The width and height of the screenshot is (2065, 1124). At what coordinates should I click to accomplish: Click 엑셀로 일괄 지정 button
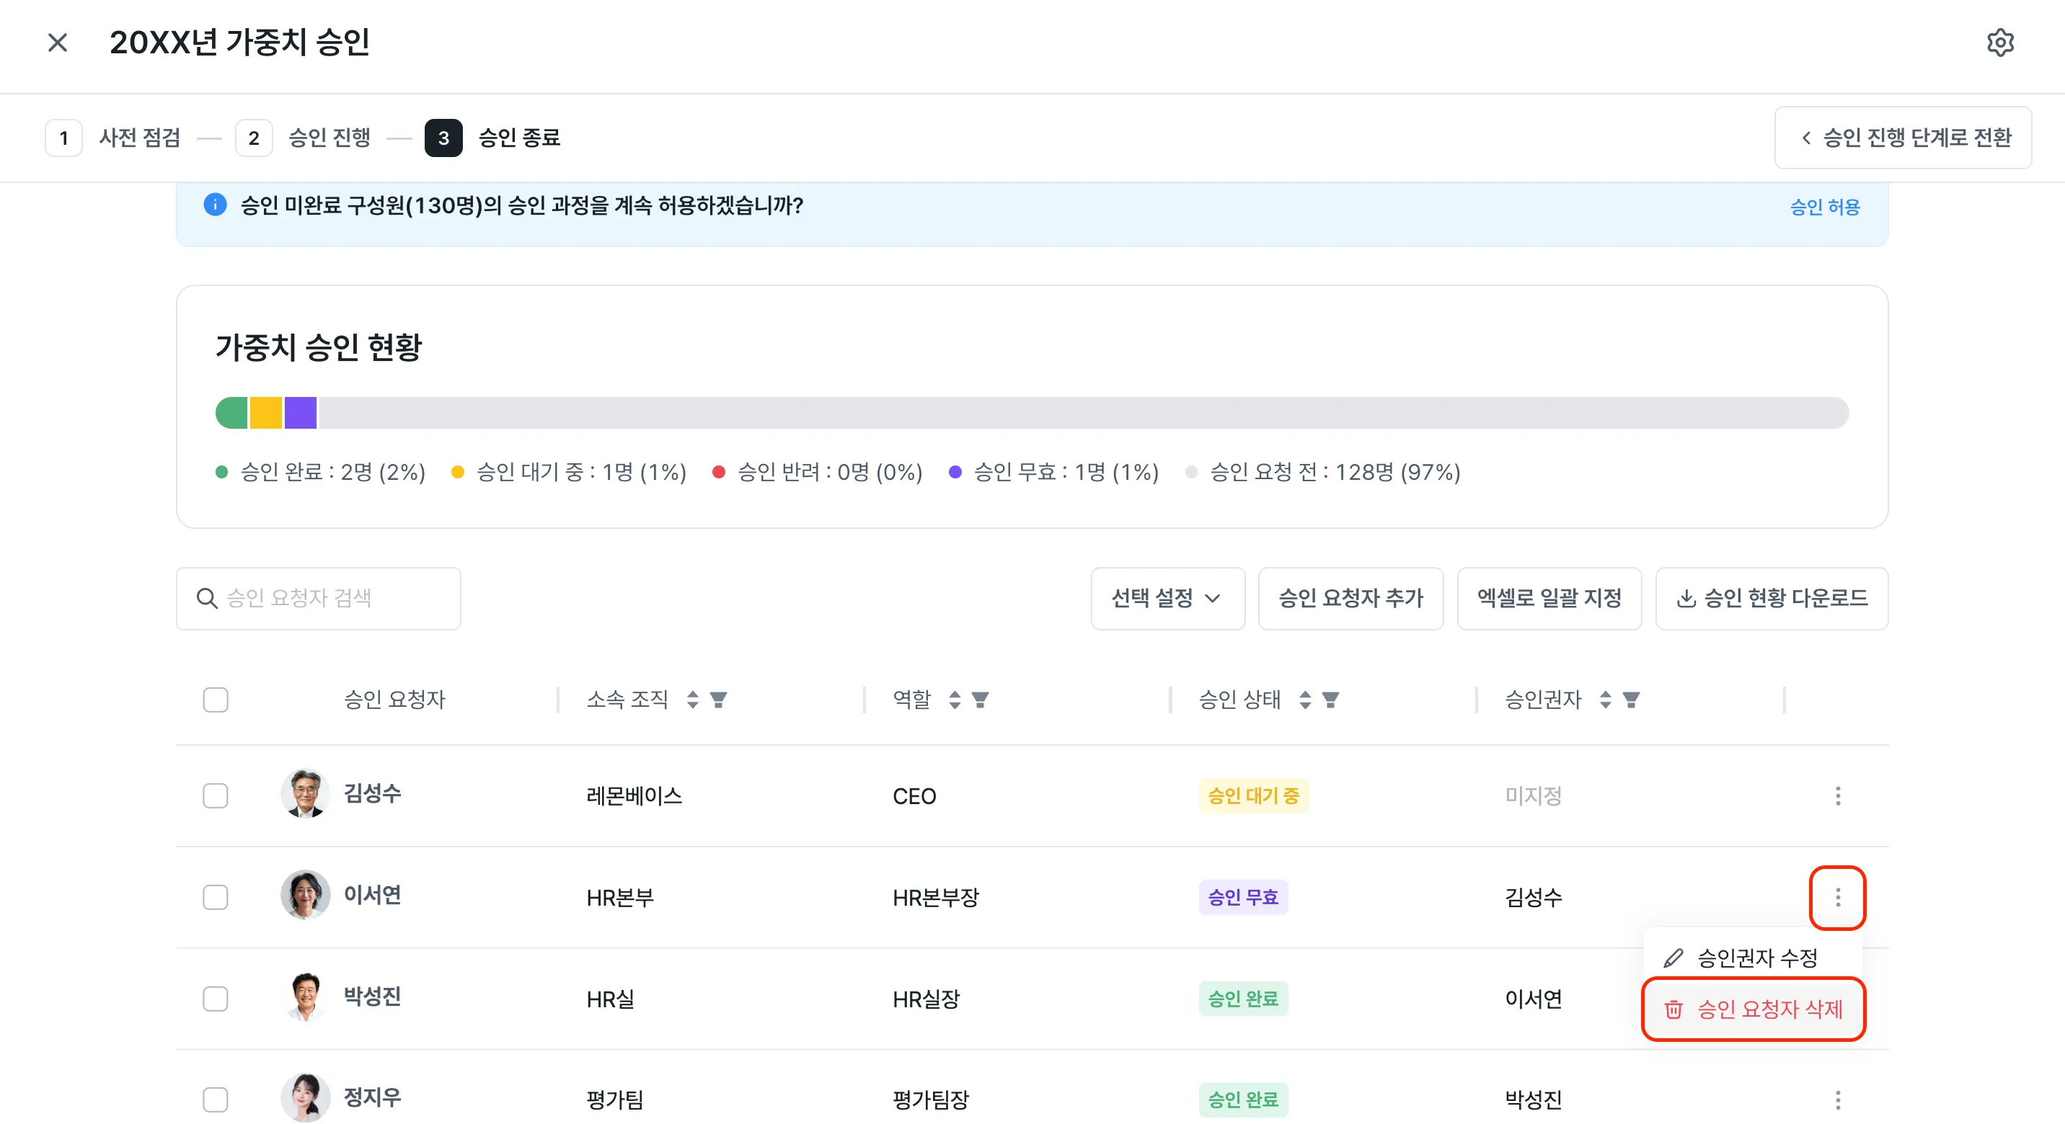[x=1549, y=599]
